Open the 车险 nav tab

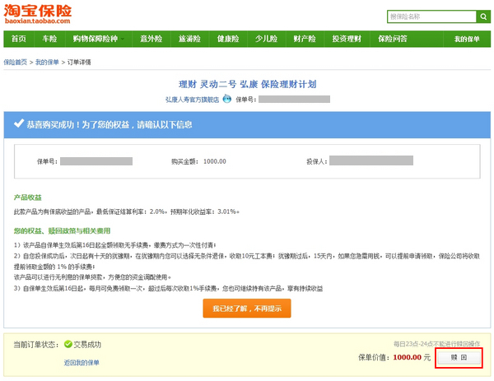point(49,39)
